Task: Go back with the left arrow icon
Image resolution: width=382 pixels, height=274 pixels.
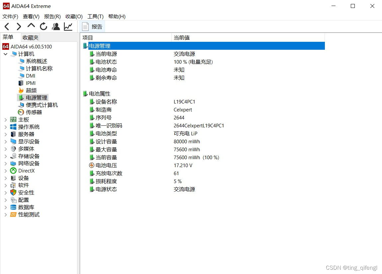Action: coord(7,26)
